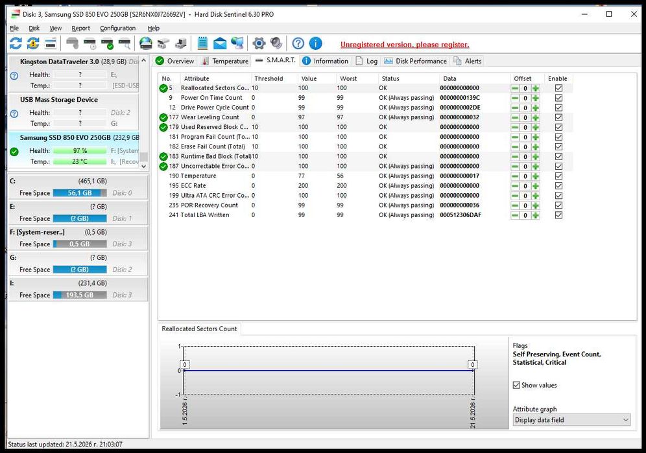Click the refresh icon with warning triangle

click(x=33, y=43)
